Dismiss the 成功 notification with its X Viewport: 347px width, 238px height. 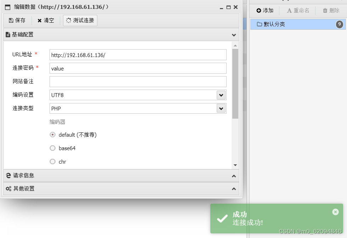[335, 212]
